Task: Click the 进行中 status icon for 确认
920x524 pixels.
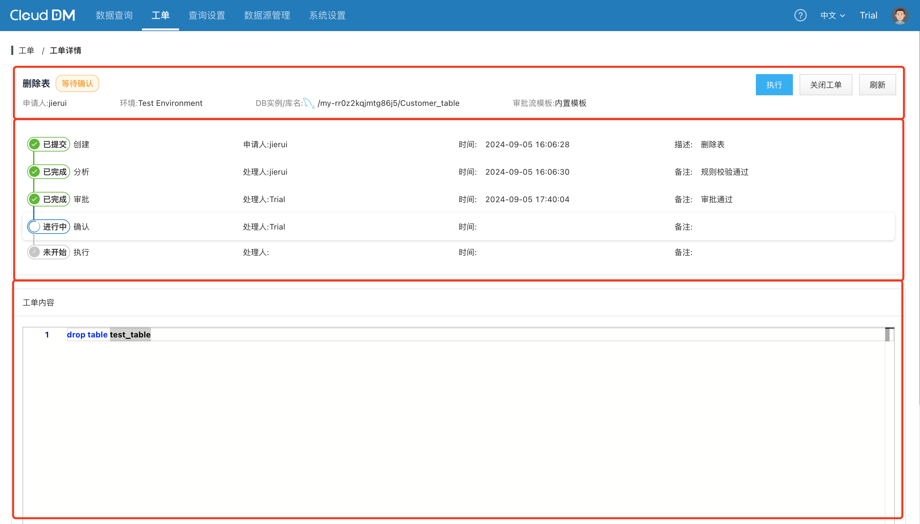Action: [x=35, y=226]
